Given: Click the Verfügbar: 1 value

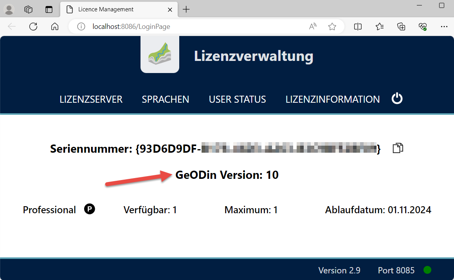Looking at the screenshot, I should point(150,210).
